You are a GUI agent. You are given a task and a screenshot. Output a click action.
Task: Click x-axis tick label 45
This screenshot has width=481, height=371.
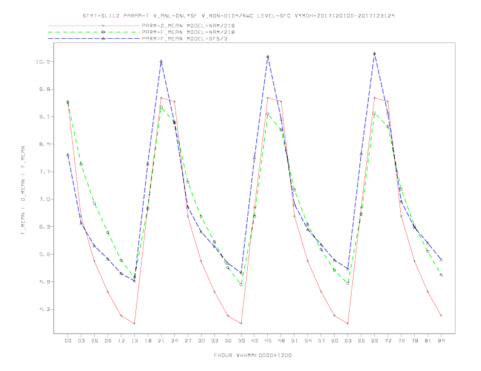tap(268, 341)
